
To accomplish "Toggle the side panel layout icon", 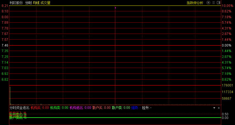I will coord(219,3).
